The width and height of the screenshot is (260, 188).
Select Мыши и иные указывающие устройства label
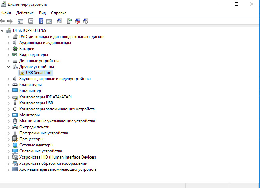pos(57,121)
